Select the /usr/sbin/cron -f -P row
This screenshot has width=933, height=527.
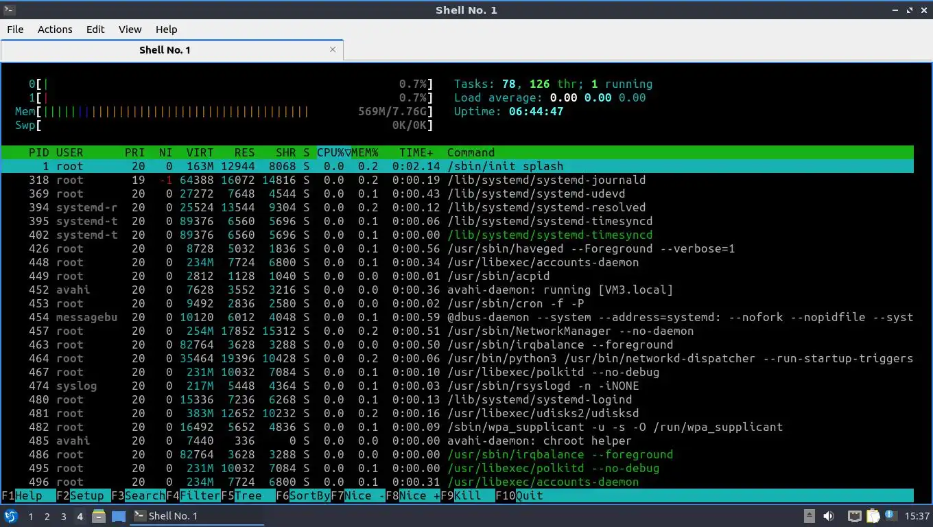coord(458,303)
